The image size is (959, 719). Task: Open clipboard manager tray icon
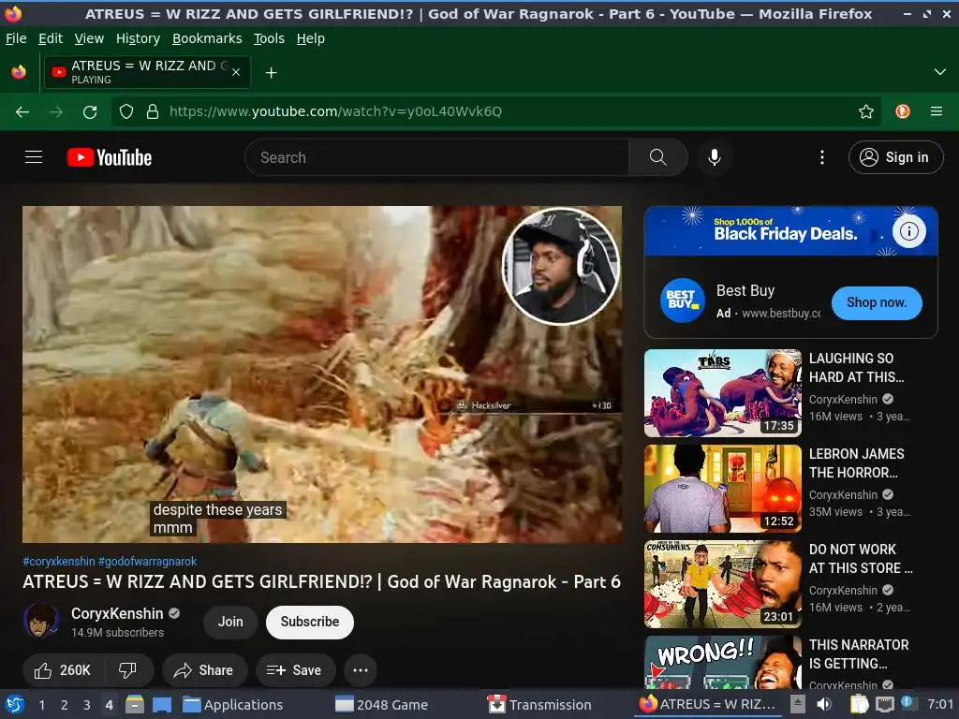(860, 704)
